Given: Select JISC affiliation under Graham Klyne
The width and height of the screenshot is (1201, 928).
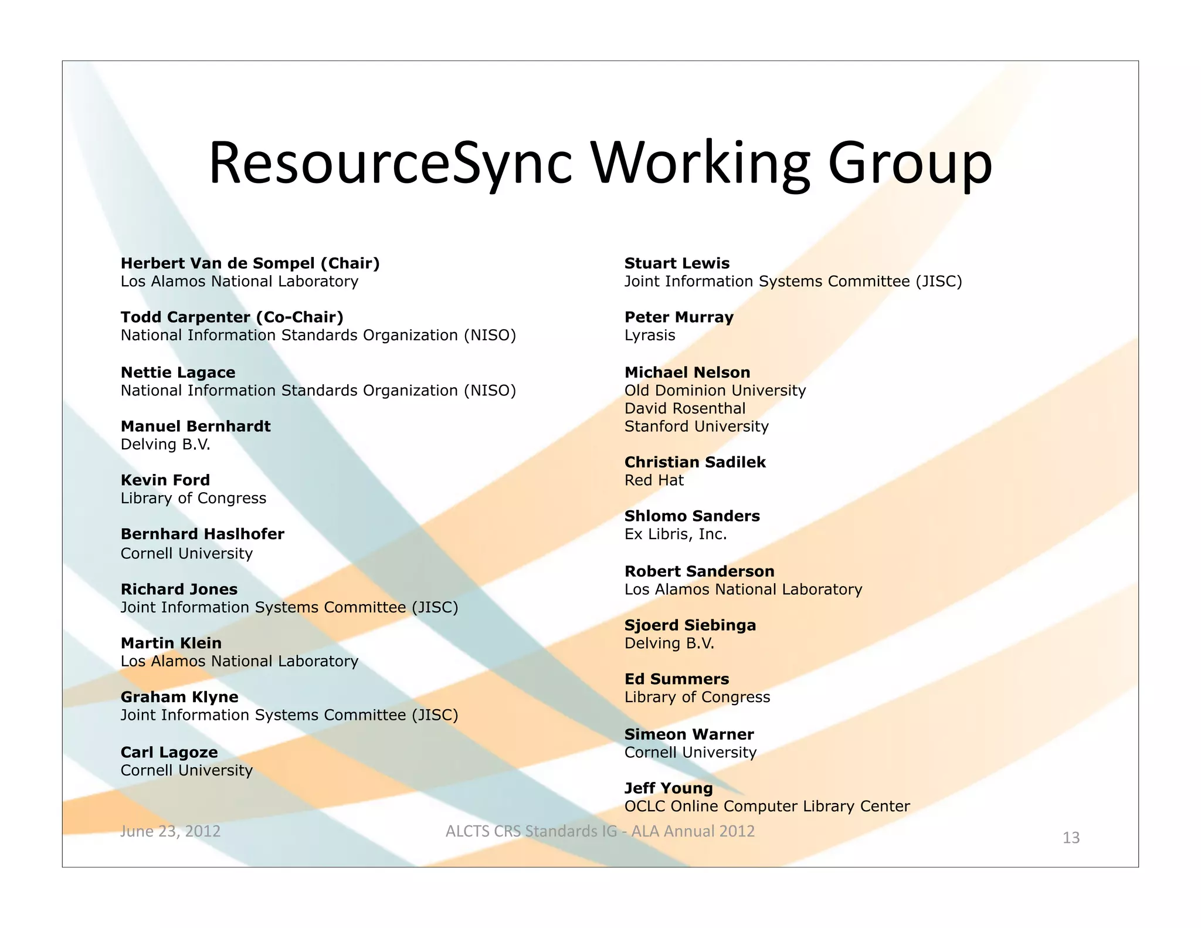Looking at the screenshot, I should point(289,716).
